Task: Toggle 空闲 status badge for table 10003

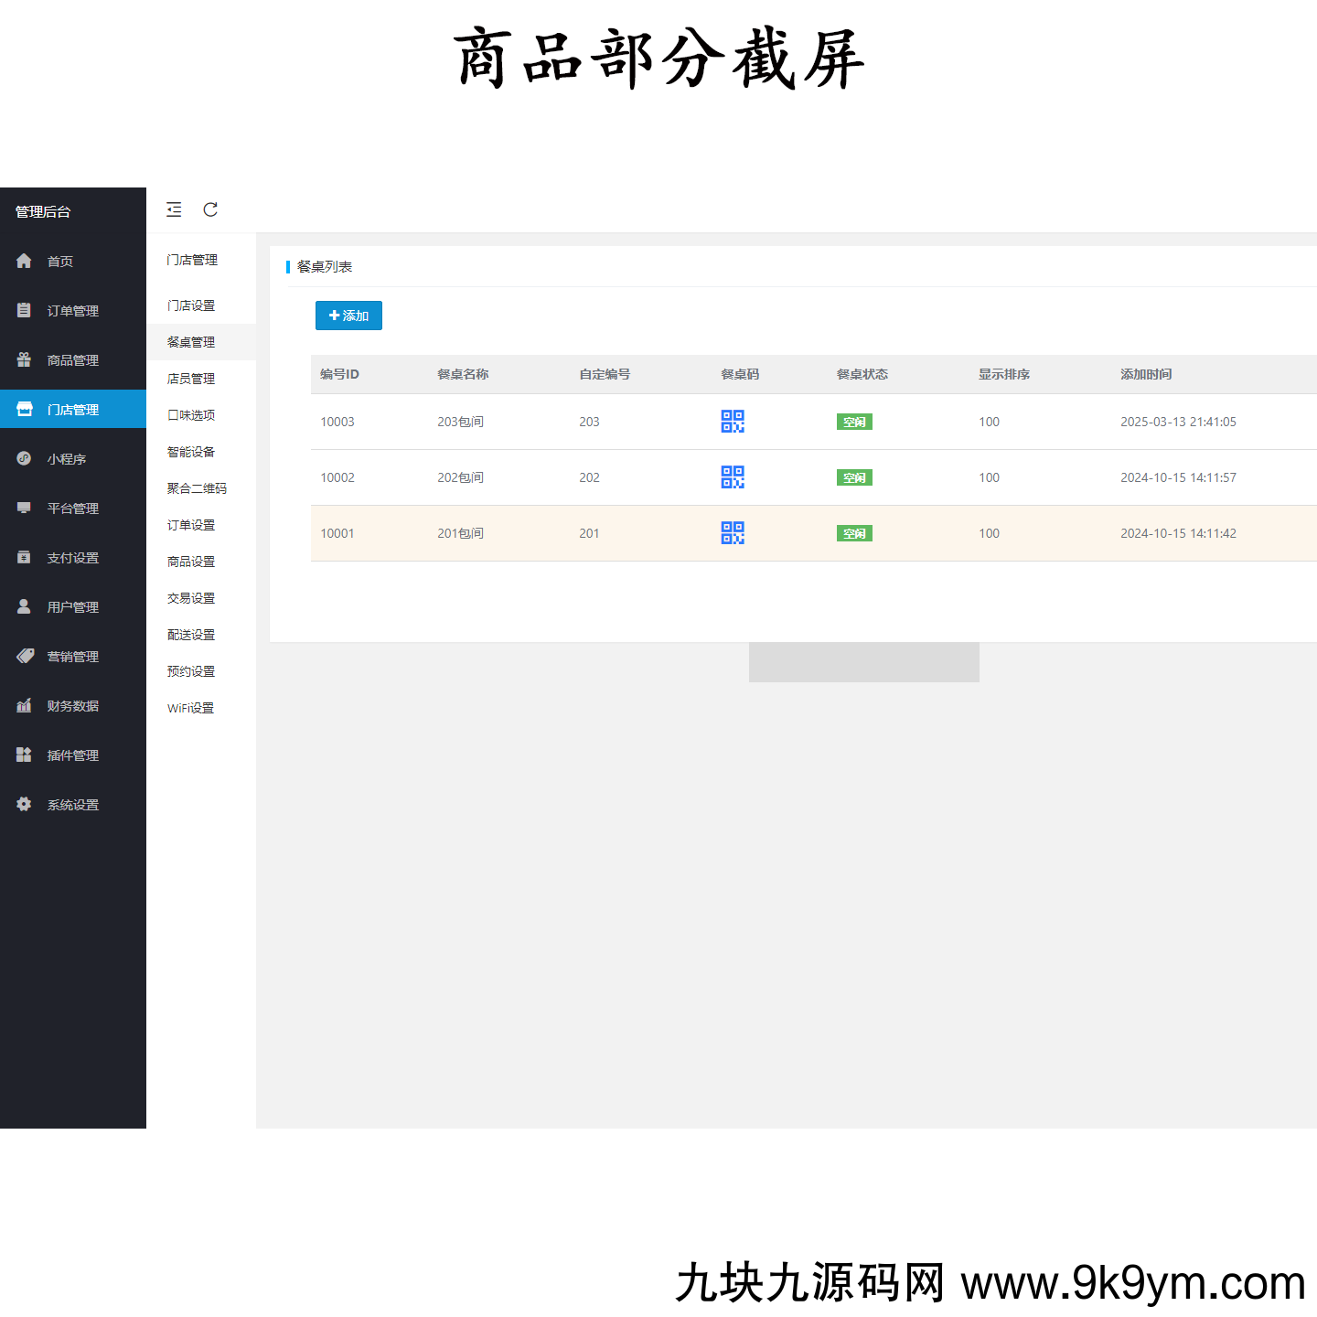Action: (x=854, y=422)
